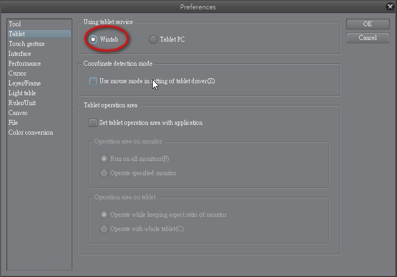Choose Run on all monitors option
The image size is (397, 277).
coord(103,159)
